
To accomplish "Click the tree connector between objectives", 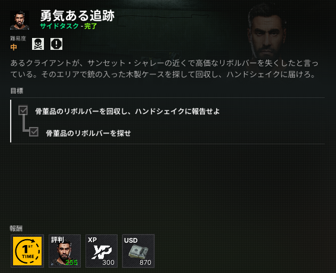I will pyautogui.click(x=26, y=123).
